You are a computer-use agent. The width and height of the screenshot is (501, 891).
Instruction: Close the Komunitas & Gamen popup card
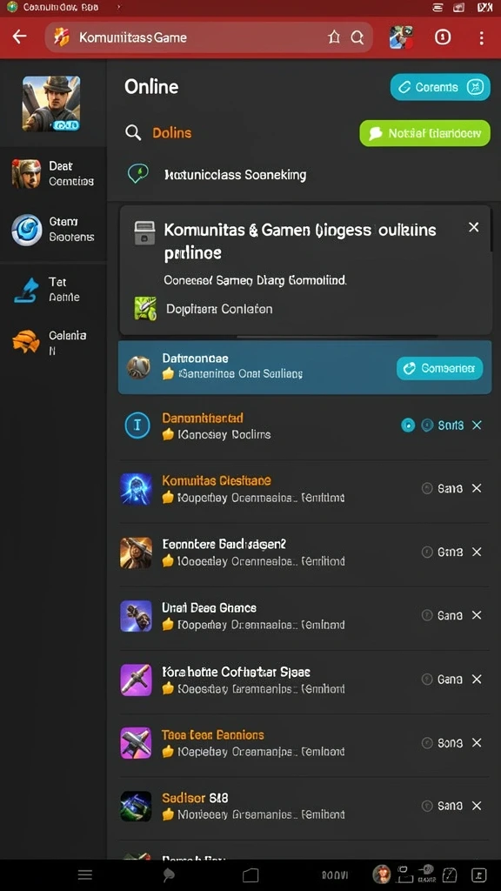473,227
